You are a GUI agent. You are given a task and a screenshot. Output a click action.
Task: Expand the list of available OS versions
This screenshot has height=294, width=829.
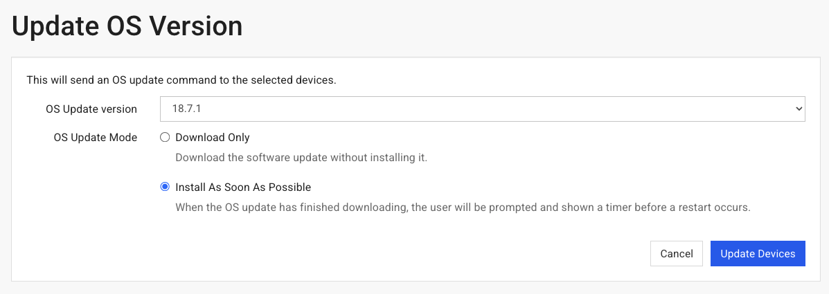(x=482, y=109)
